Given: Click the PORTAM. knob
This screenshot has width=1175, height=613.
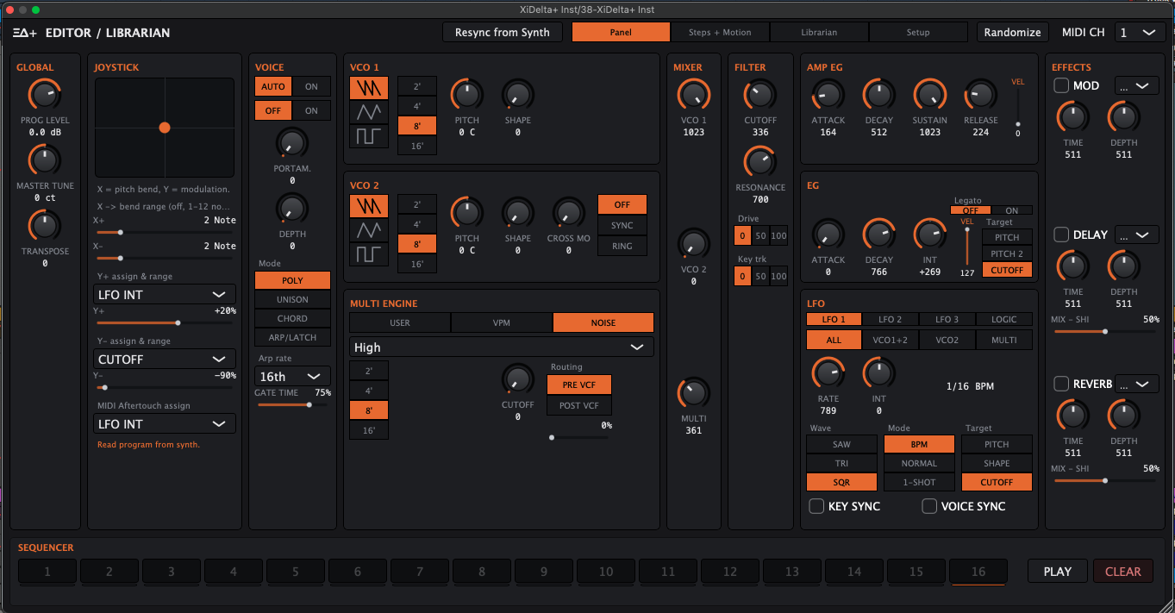Looking at the screenshot, I should [x=292, y=143].
